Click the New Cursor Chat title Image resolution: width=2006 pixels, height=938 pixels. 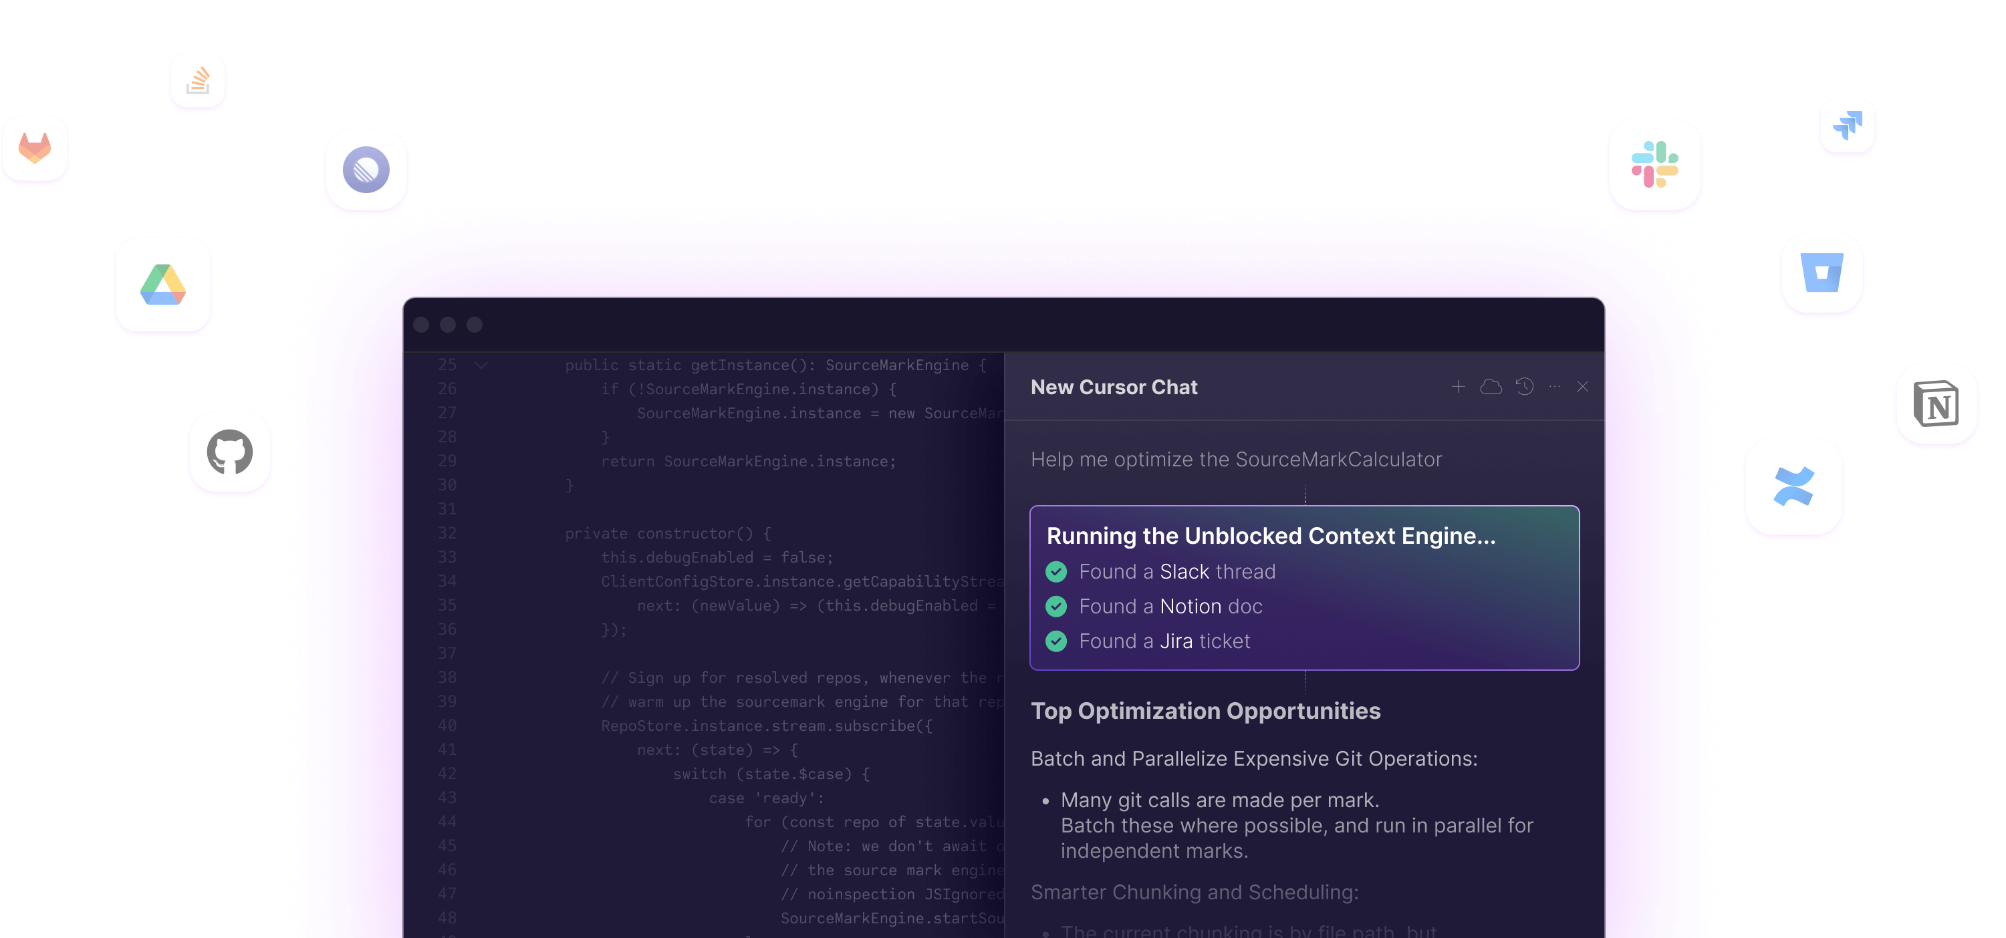tap(1114, 387)
